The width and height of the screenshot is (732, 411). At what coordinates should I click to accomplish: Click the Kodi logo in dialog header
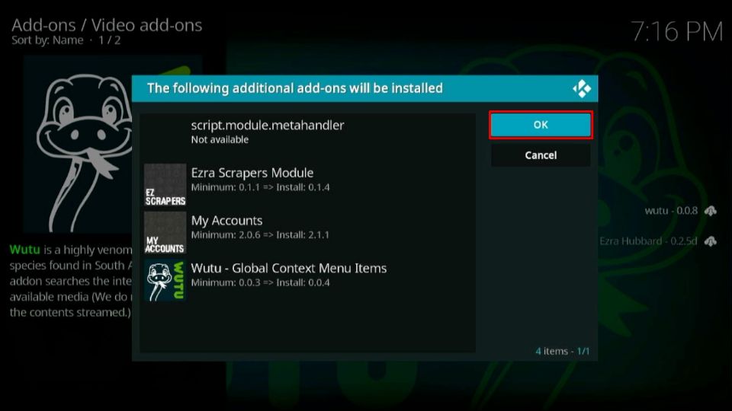pos(582,88)
